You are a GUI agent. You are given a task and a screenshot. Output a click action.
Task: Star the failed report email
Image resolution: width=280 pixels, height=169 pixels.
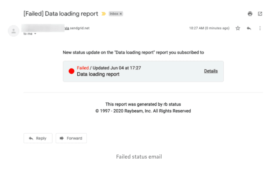[x=238, y=28]
